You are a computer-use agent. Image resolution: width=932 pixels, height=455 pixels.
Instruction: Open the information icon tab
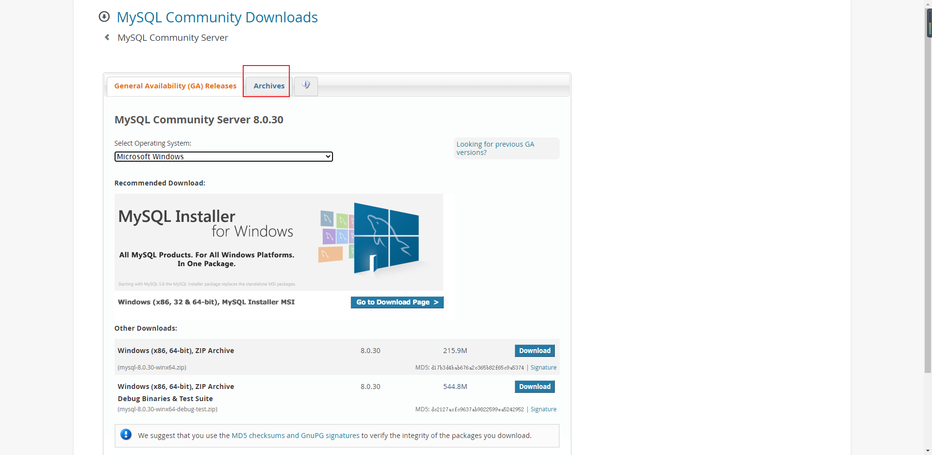306,86
